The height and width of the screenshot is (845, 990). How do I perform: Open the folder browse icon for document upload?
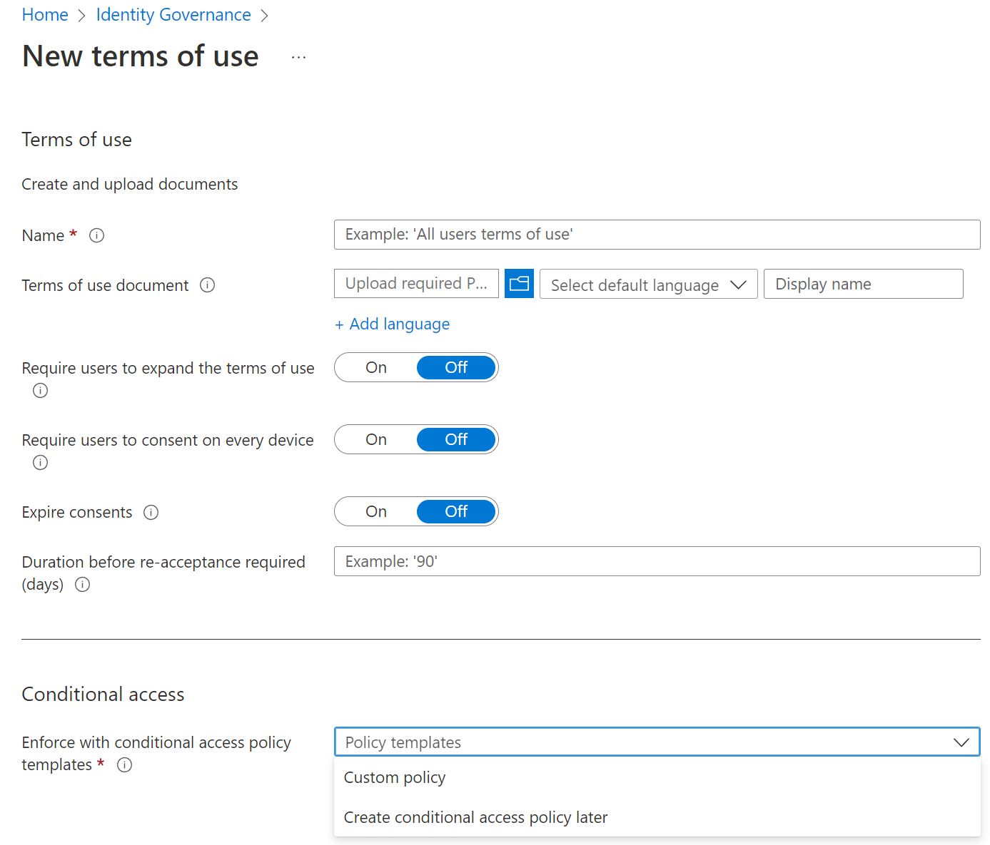coord(519,283)
